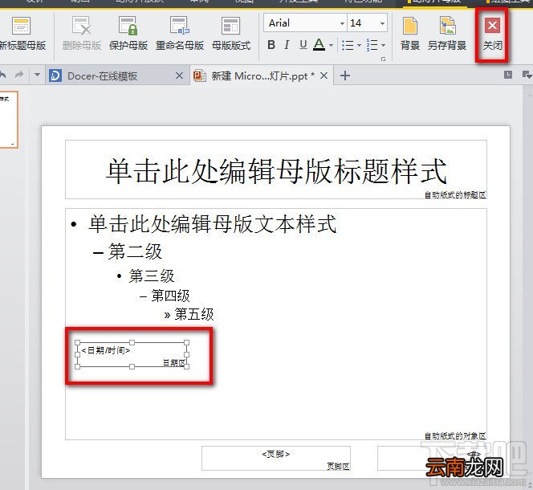The width and height of the screenshot is (533, 490).
Task: Click the 第四级 text line
Action: [x=170, y=296]
